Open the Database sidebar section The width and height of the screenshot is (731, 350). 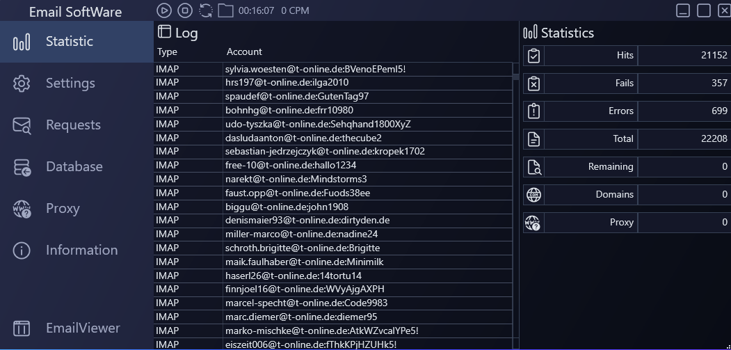(x=74, y=167)
